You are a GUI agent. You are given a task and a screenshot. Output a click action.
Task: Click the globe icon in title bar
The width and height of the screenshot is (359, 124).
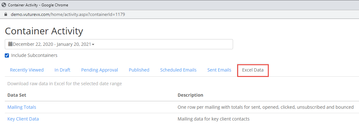click(x=4, y=5)
